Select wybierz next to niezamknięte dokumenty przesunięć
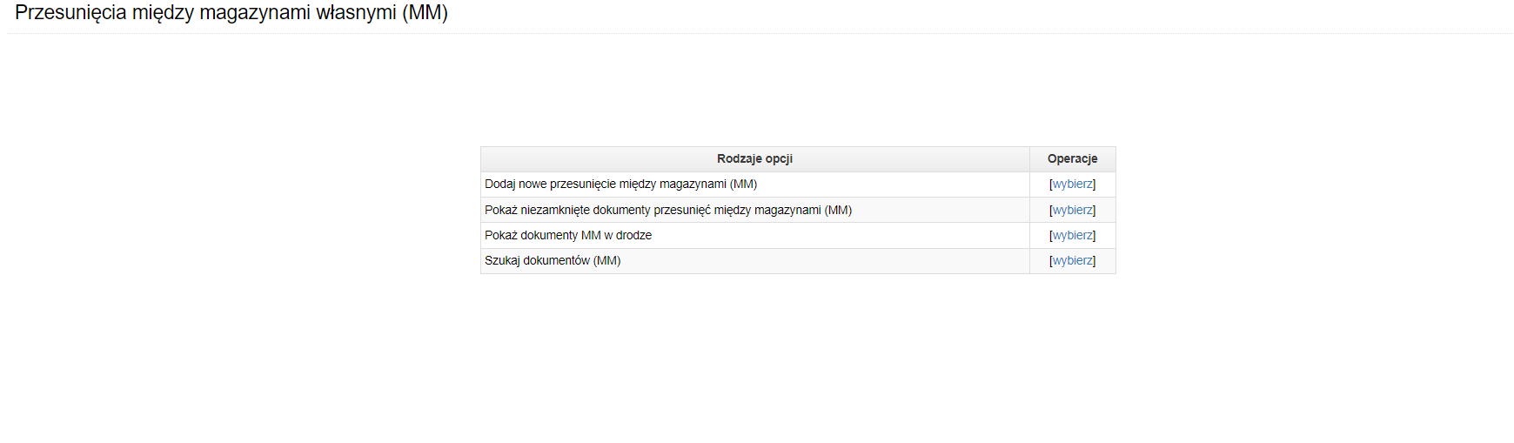Screen dimensions: 1514x443 tap(1072, 210)
